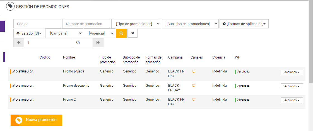
Task: Click the orange search magnifier button
Action: (x=121, y=33)
